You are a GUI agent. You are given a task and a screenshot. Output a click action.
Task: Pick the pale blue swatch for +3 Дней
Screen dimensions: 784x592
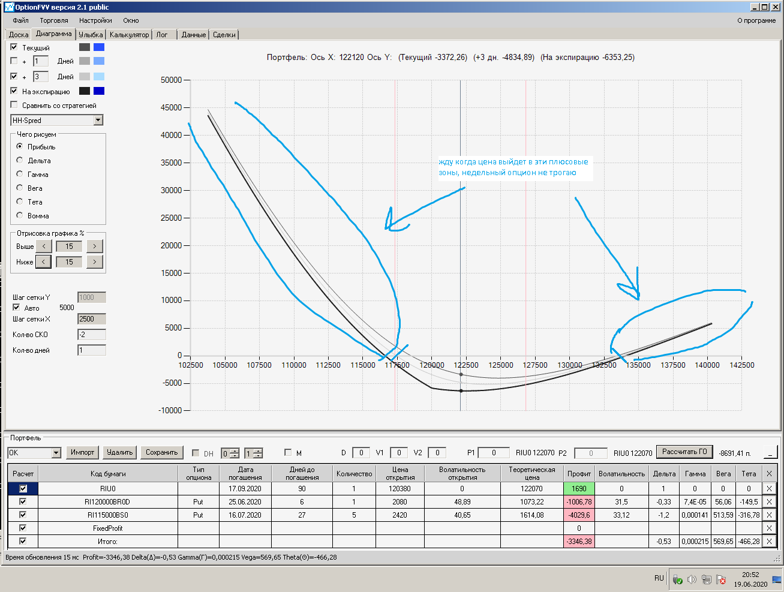coord(99,76)
